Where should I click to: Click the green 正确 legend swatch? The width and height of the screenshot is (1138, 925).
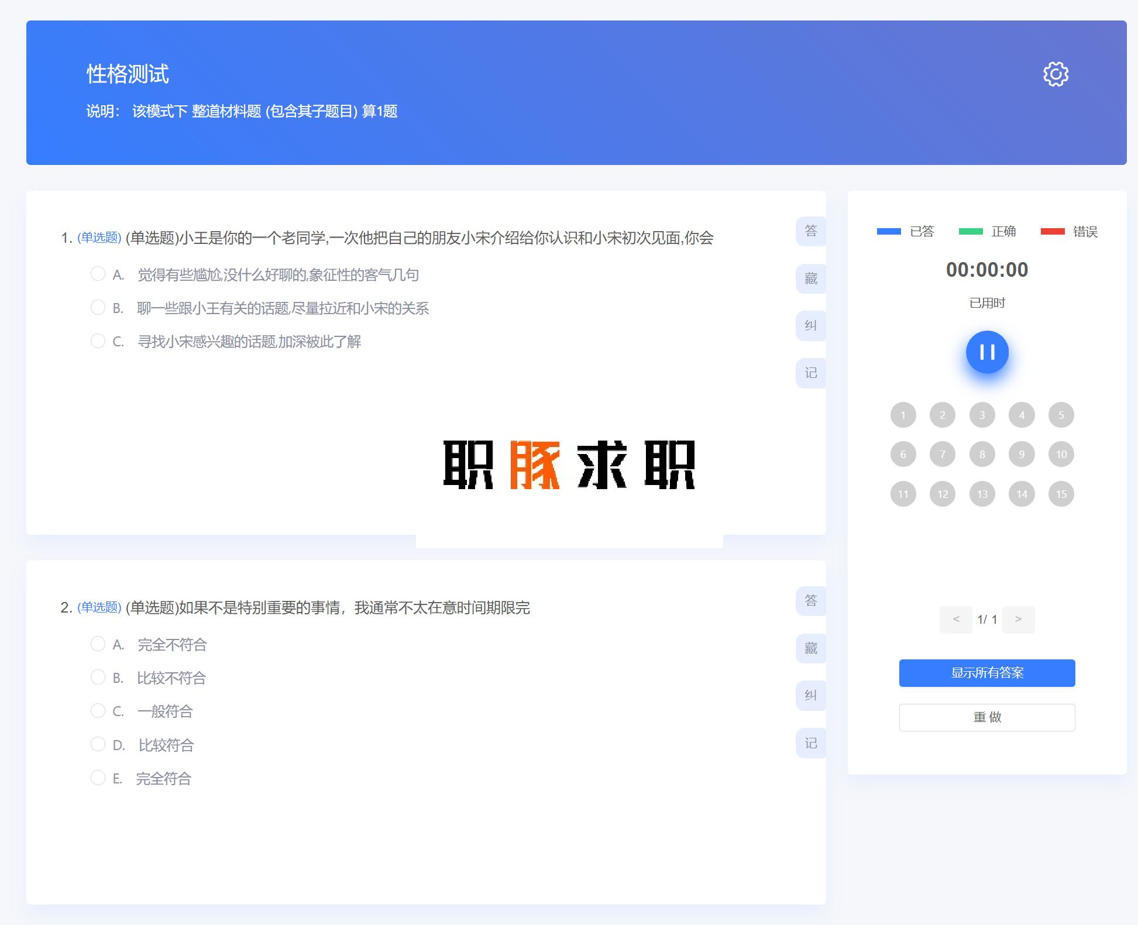click(971, 232)
